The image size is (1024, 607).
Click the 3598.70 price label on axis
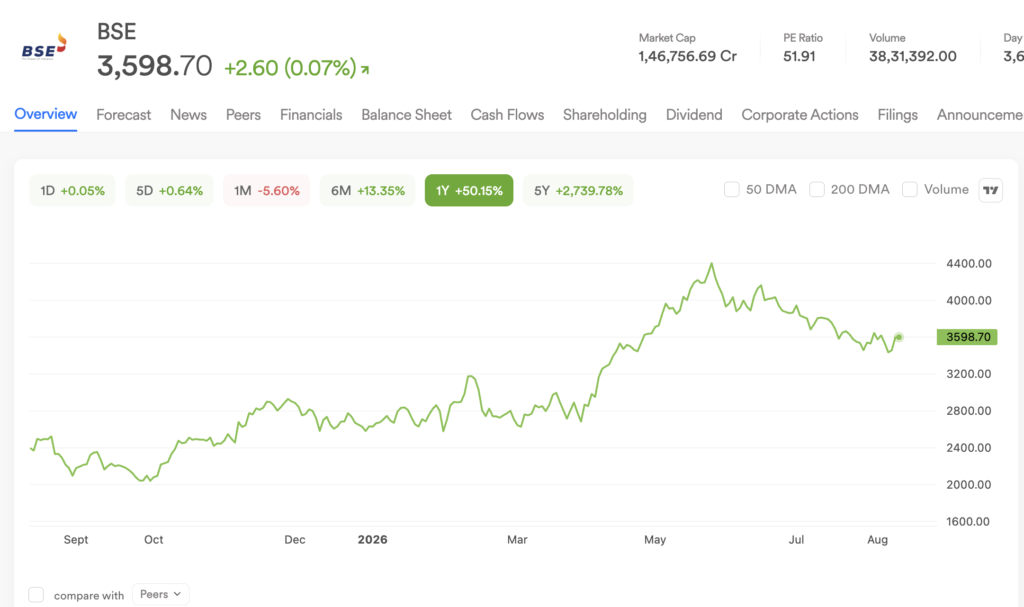pyautogui.click(x=967, y=337)
